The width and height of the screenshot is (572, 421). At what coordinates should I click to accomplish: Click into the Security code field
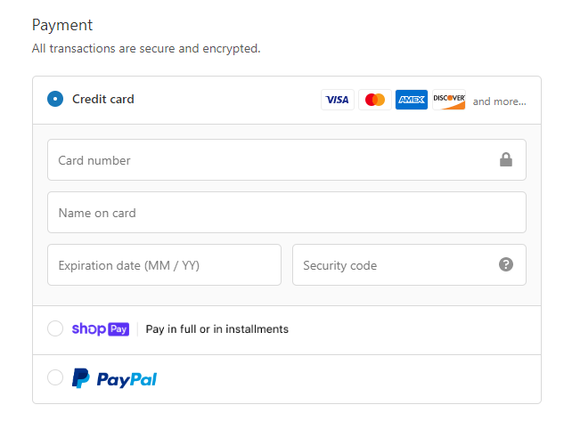409,264
